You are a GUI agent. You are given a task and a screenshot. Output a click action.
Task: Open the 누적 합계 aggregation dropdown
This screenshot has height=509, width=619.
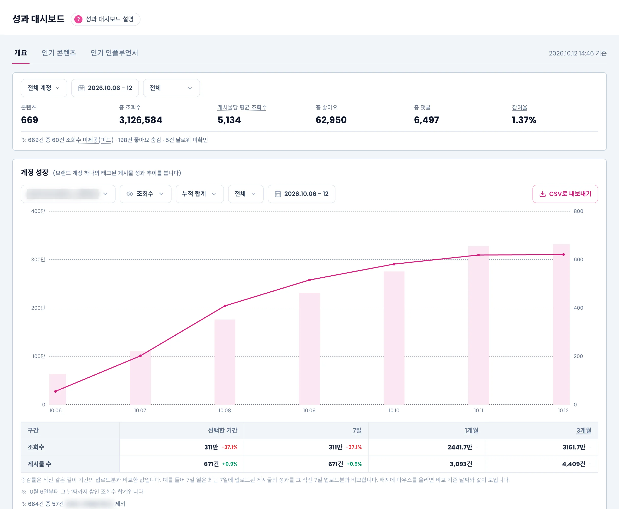[x=200, y=194]
